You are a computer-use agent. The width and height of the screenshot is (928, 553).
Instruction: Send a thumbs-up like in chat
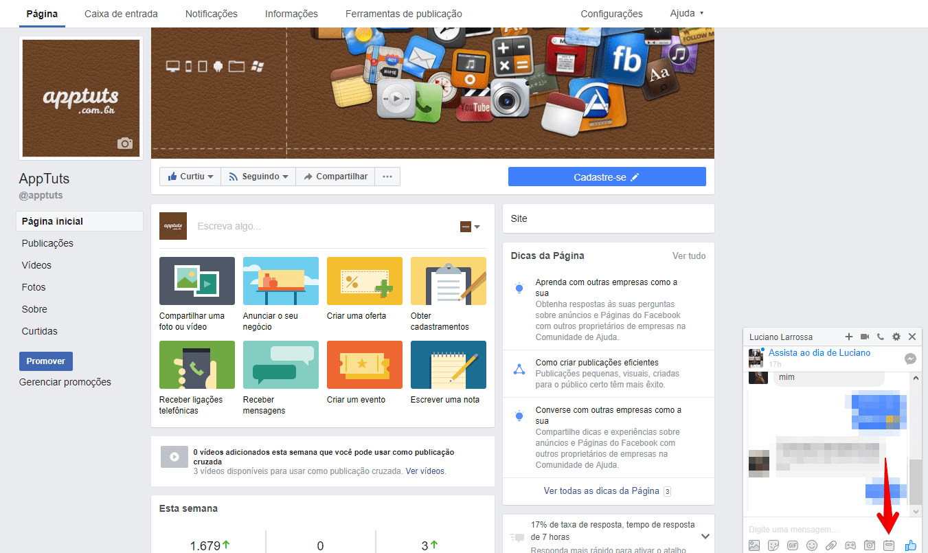click(x=911, y=545)
